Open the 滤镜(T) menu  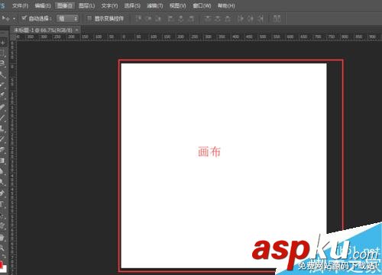click(155, 5)
